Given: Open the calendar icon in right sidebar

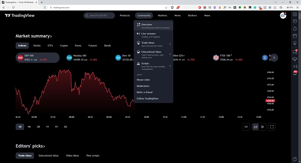Looking at the screenshot, I should pos(295,36).
